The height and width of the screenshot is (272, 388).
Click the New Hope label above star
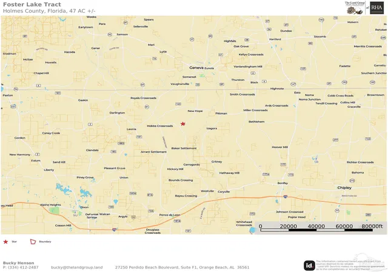195,111
